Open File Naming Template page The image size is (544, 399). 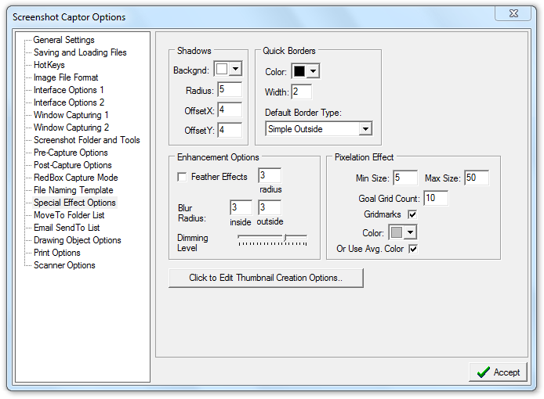[74, 190]
